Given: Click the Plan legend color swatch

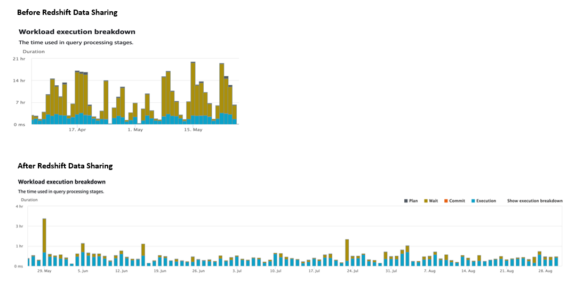Looking at the screenshot, I should (406, 200).
